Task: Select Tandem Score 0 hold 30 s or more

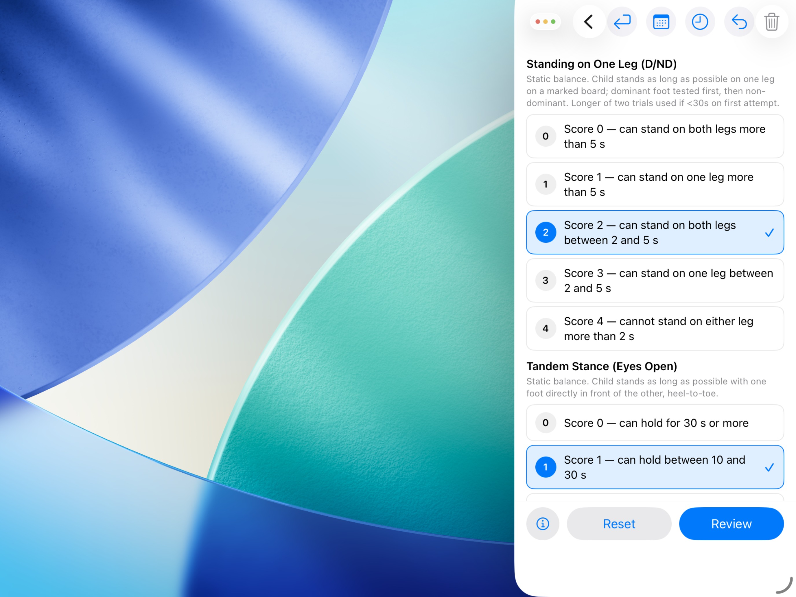Action: pyautogui.click(x=655, y=423)
